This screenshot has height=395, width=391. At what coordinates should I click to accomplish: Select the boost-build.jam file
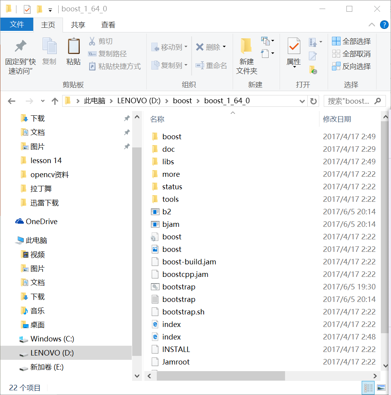(189, 262)
